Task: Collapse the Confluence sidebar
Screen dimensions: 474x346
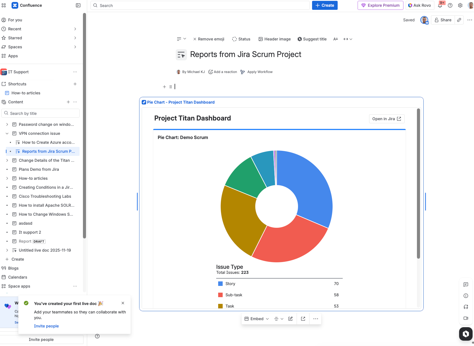Action: (x=78, y=5)
